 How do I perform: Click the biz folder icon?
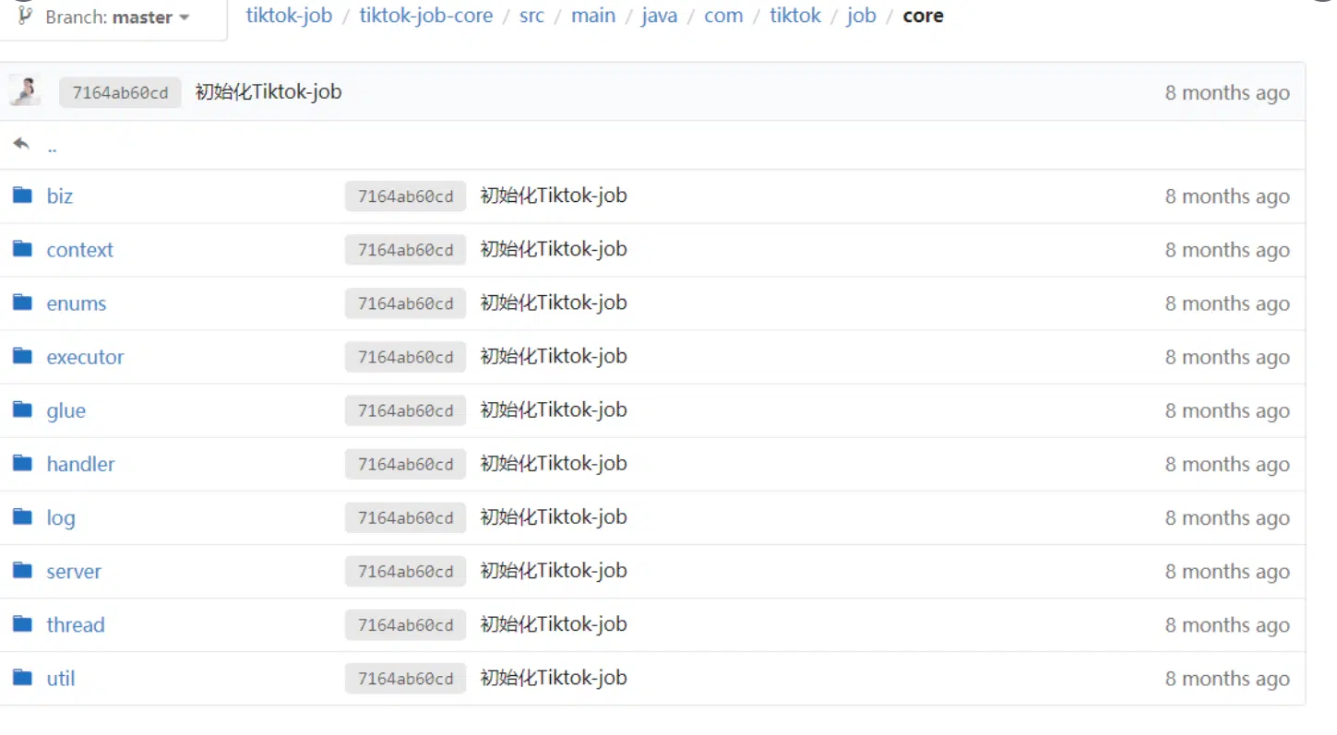22,196
